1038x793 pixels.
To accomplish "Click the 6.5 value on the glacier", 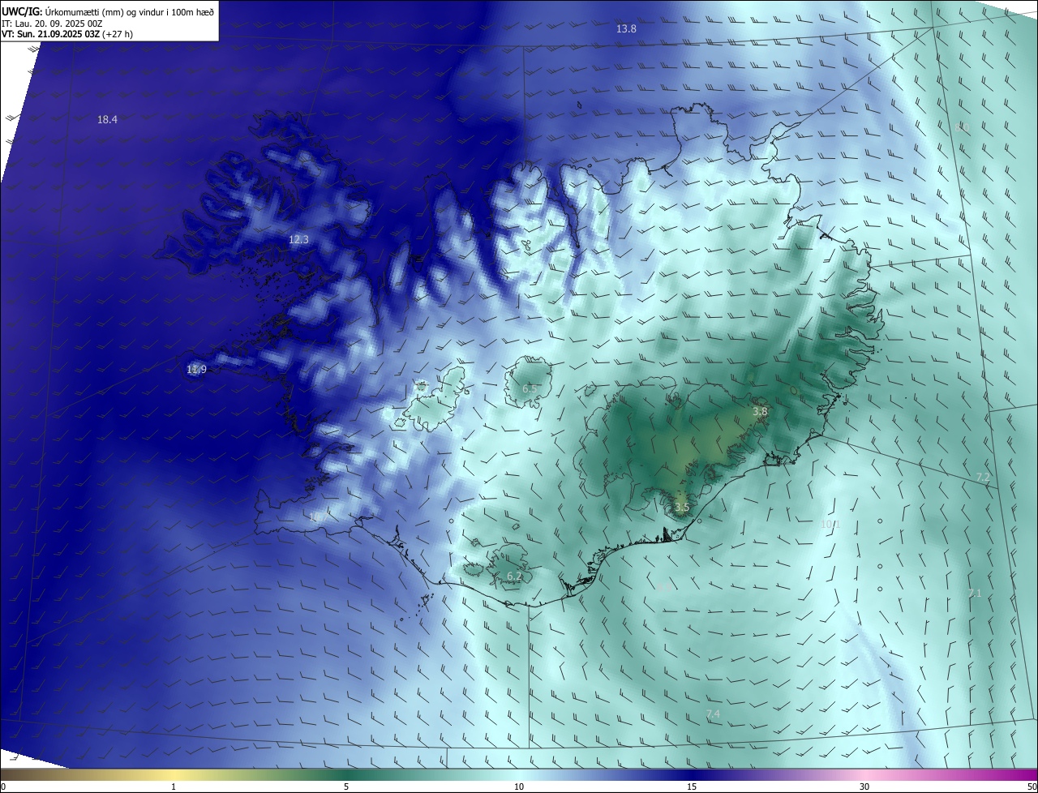I will [530, 389].
